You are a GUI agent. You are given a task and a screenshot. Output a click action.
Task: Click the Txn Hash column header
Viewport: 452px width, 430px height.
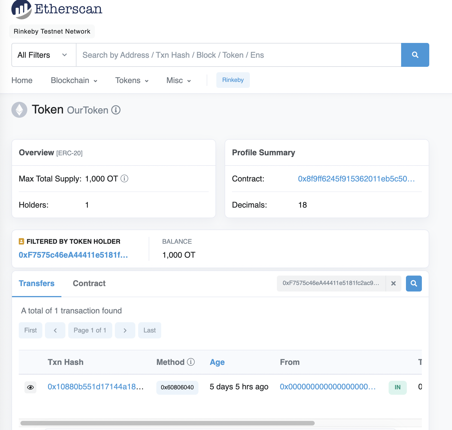point(66,362)
